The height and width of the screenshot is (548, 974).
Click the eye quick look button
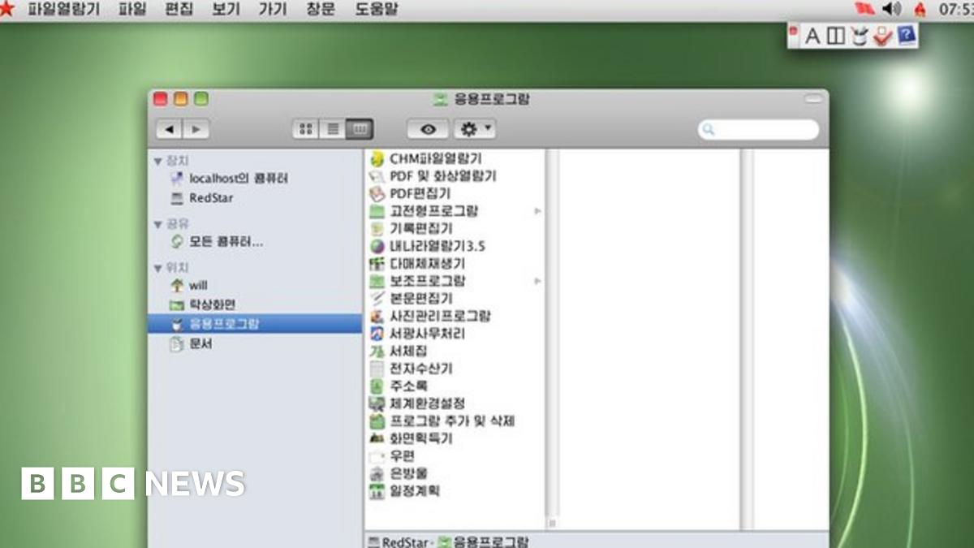click(x=428, y=129)
